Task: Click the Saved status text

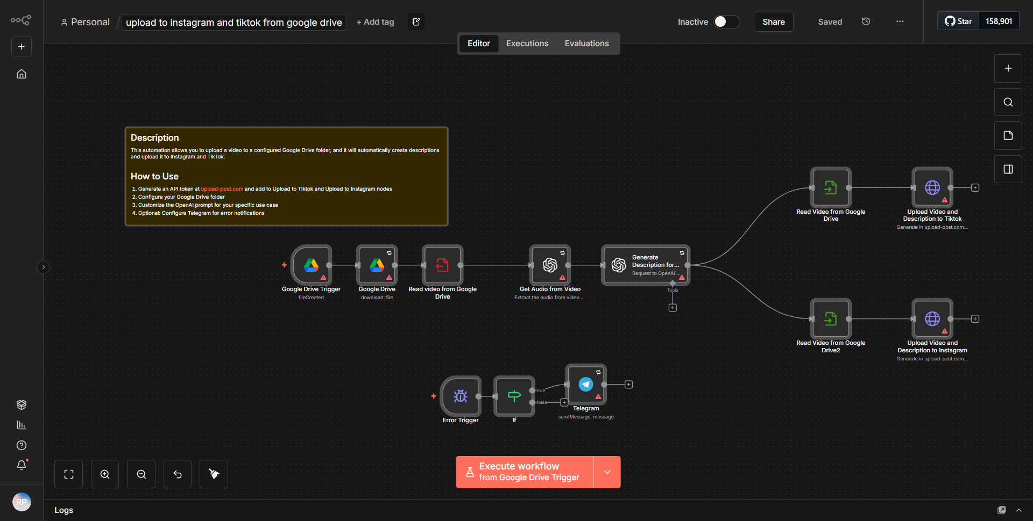Action: tap(830, 22)
